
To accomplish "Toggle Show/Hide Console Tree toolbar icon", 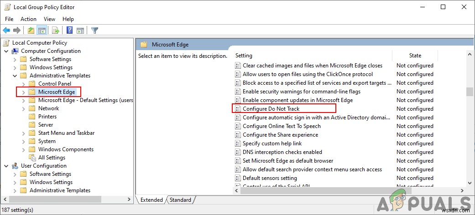I will [x=42, y=31].
